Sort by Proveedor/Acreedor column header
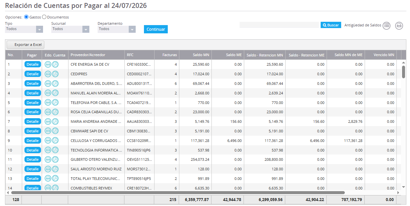Screen dimensions: 410x206 click(x=88, y=55)
